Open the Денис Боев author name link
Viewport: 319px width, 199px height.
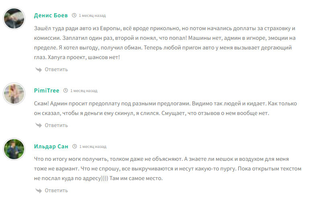click(x=51, y=15)
